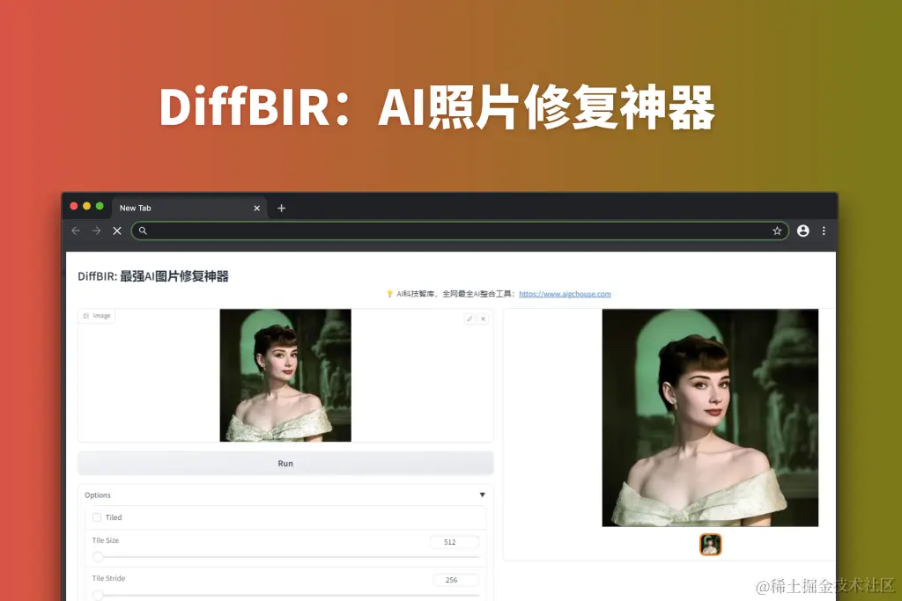
Task: Remove the uploaded image with the X icon
Action: coord(484,318)
